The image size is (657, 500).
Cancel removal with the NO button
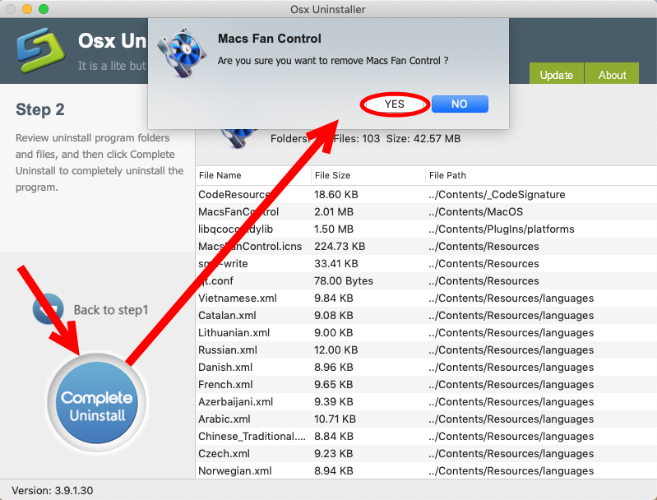[x=460, y=104]
